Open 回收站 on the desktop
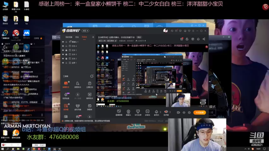269x151 pixels. click(5, 20)
